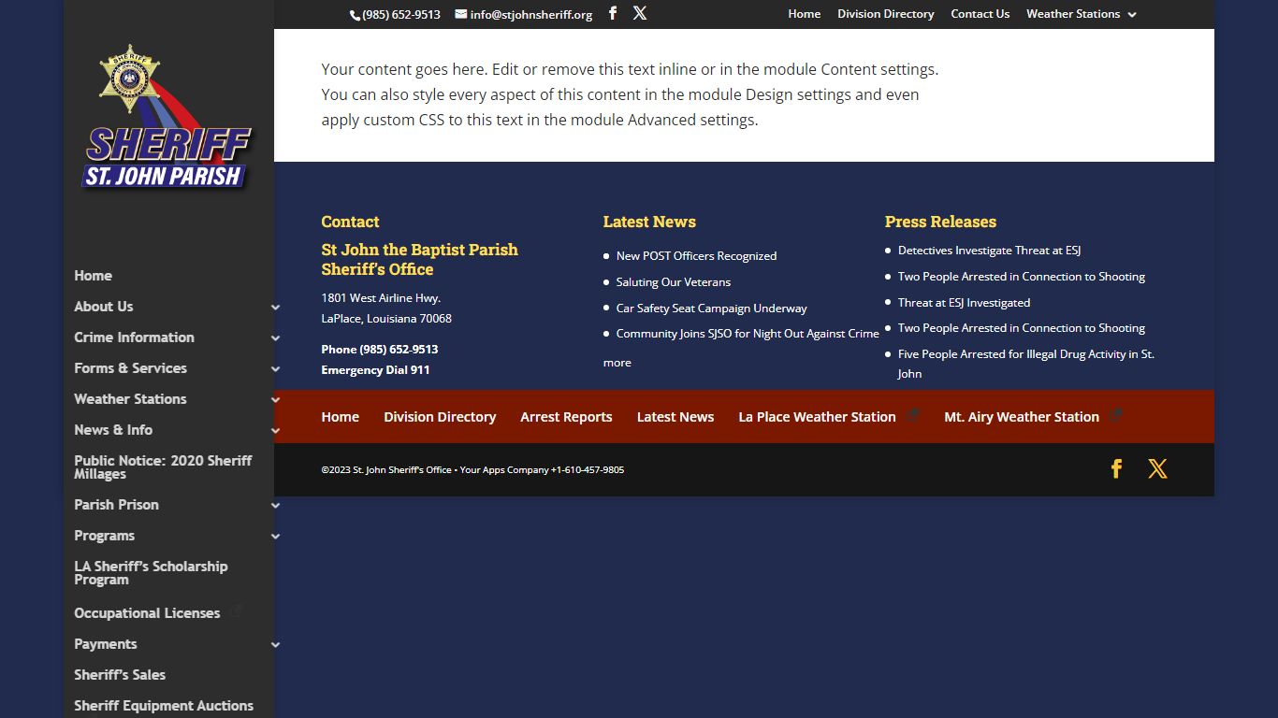Click external-link icon beside Mt. Airy Weather Station
Viewport: 1278px width, 718px height.
[1115, 415]
